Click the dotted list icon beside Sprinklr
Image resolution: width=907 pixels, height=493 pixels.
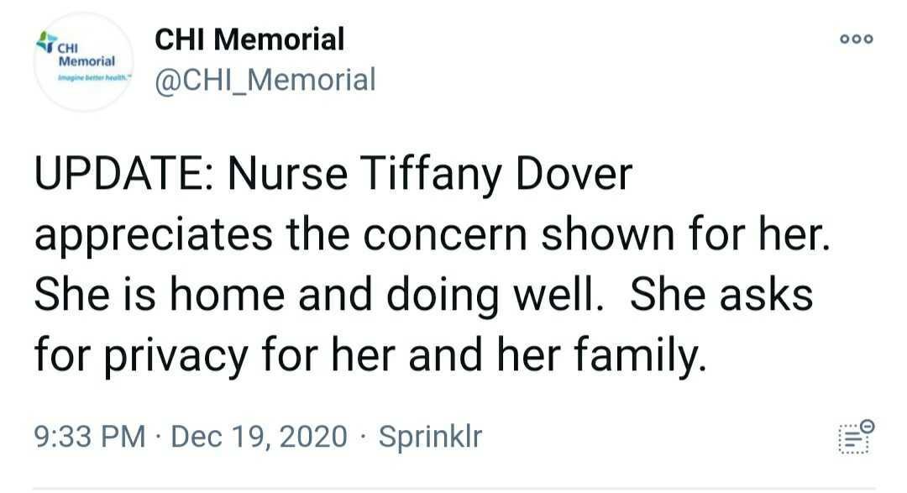pyautogui.click(x=854, y=440)
